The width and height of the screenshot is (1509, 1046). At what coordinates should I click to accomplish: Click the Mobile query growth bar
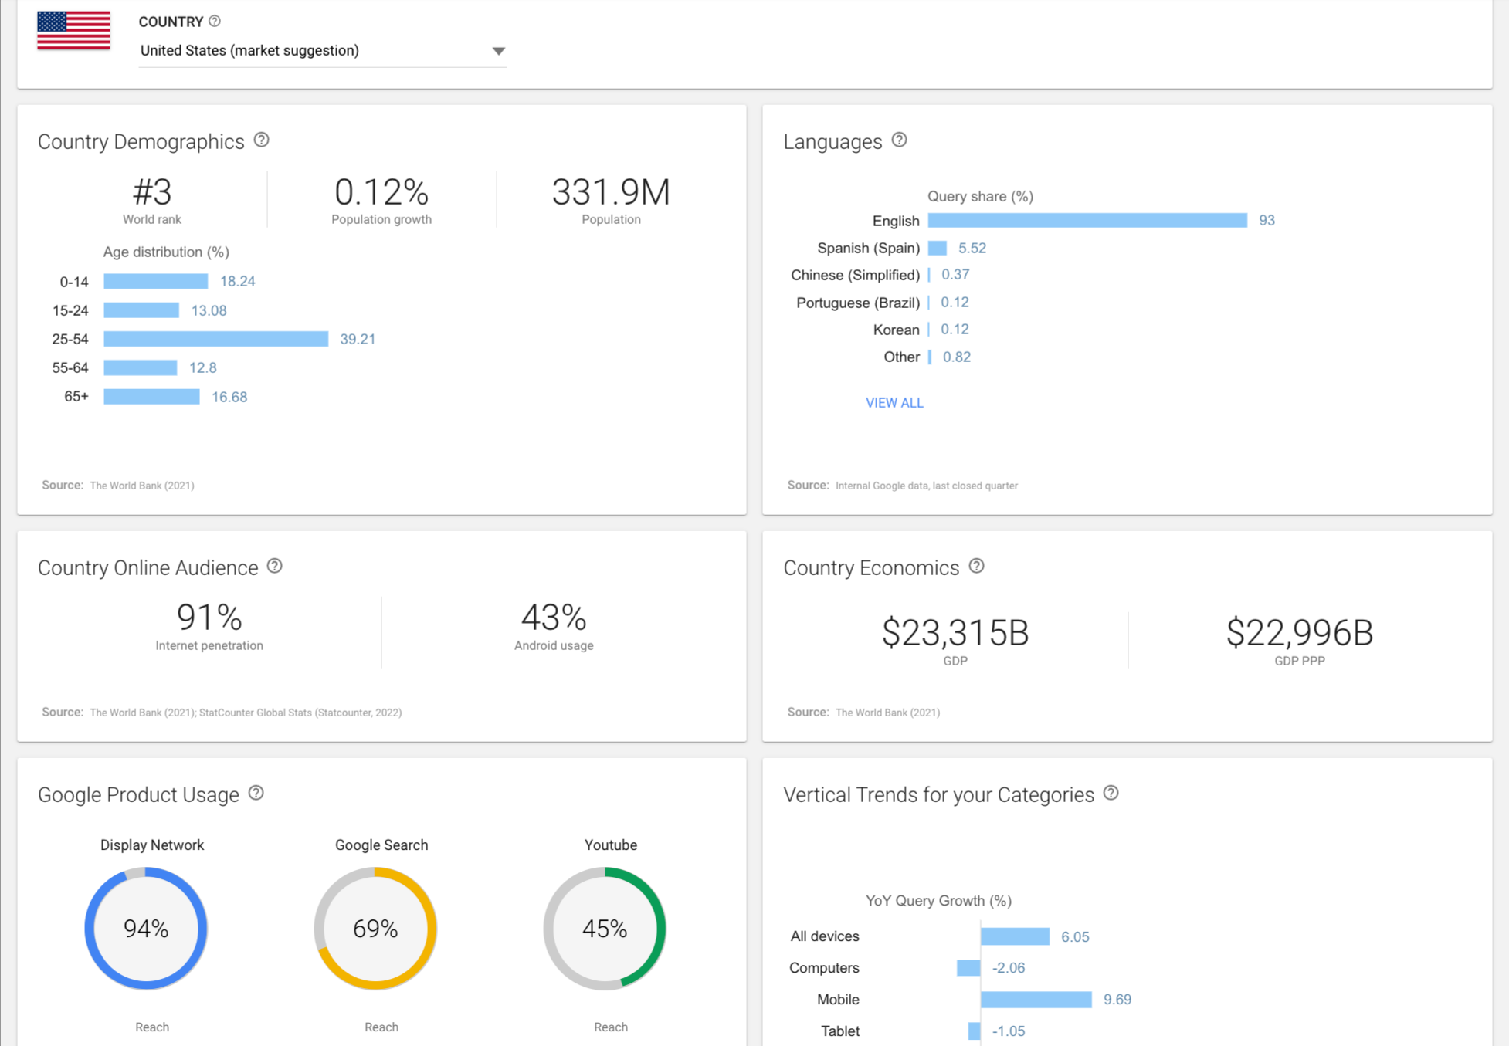tap(1036, 1000)
